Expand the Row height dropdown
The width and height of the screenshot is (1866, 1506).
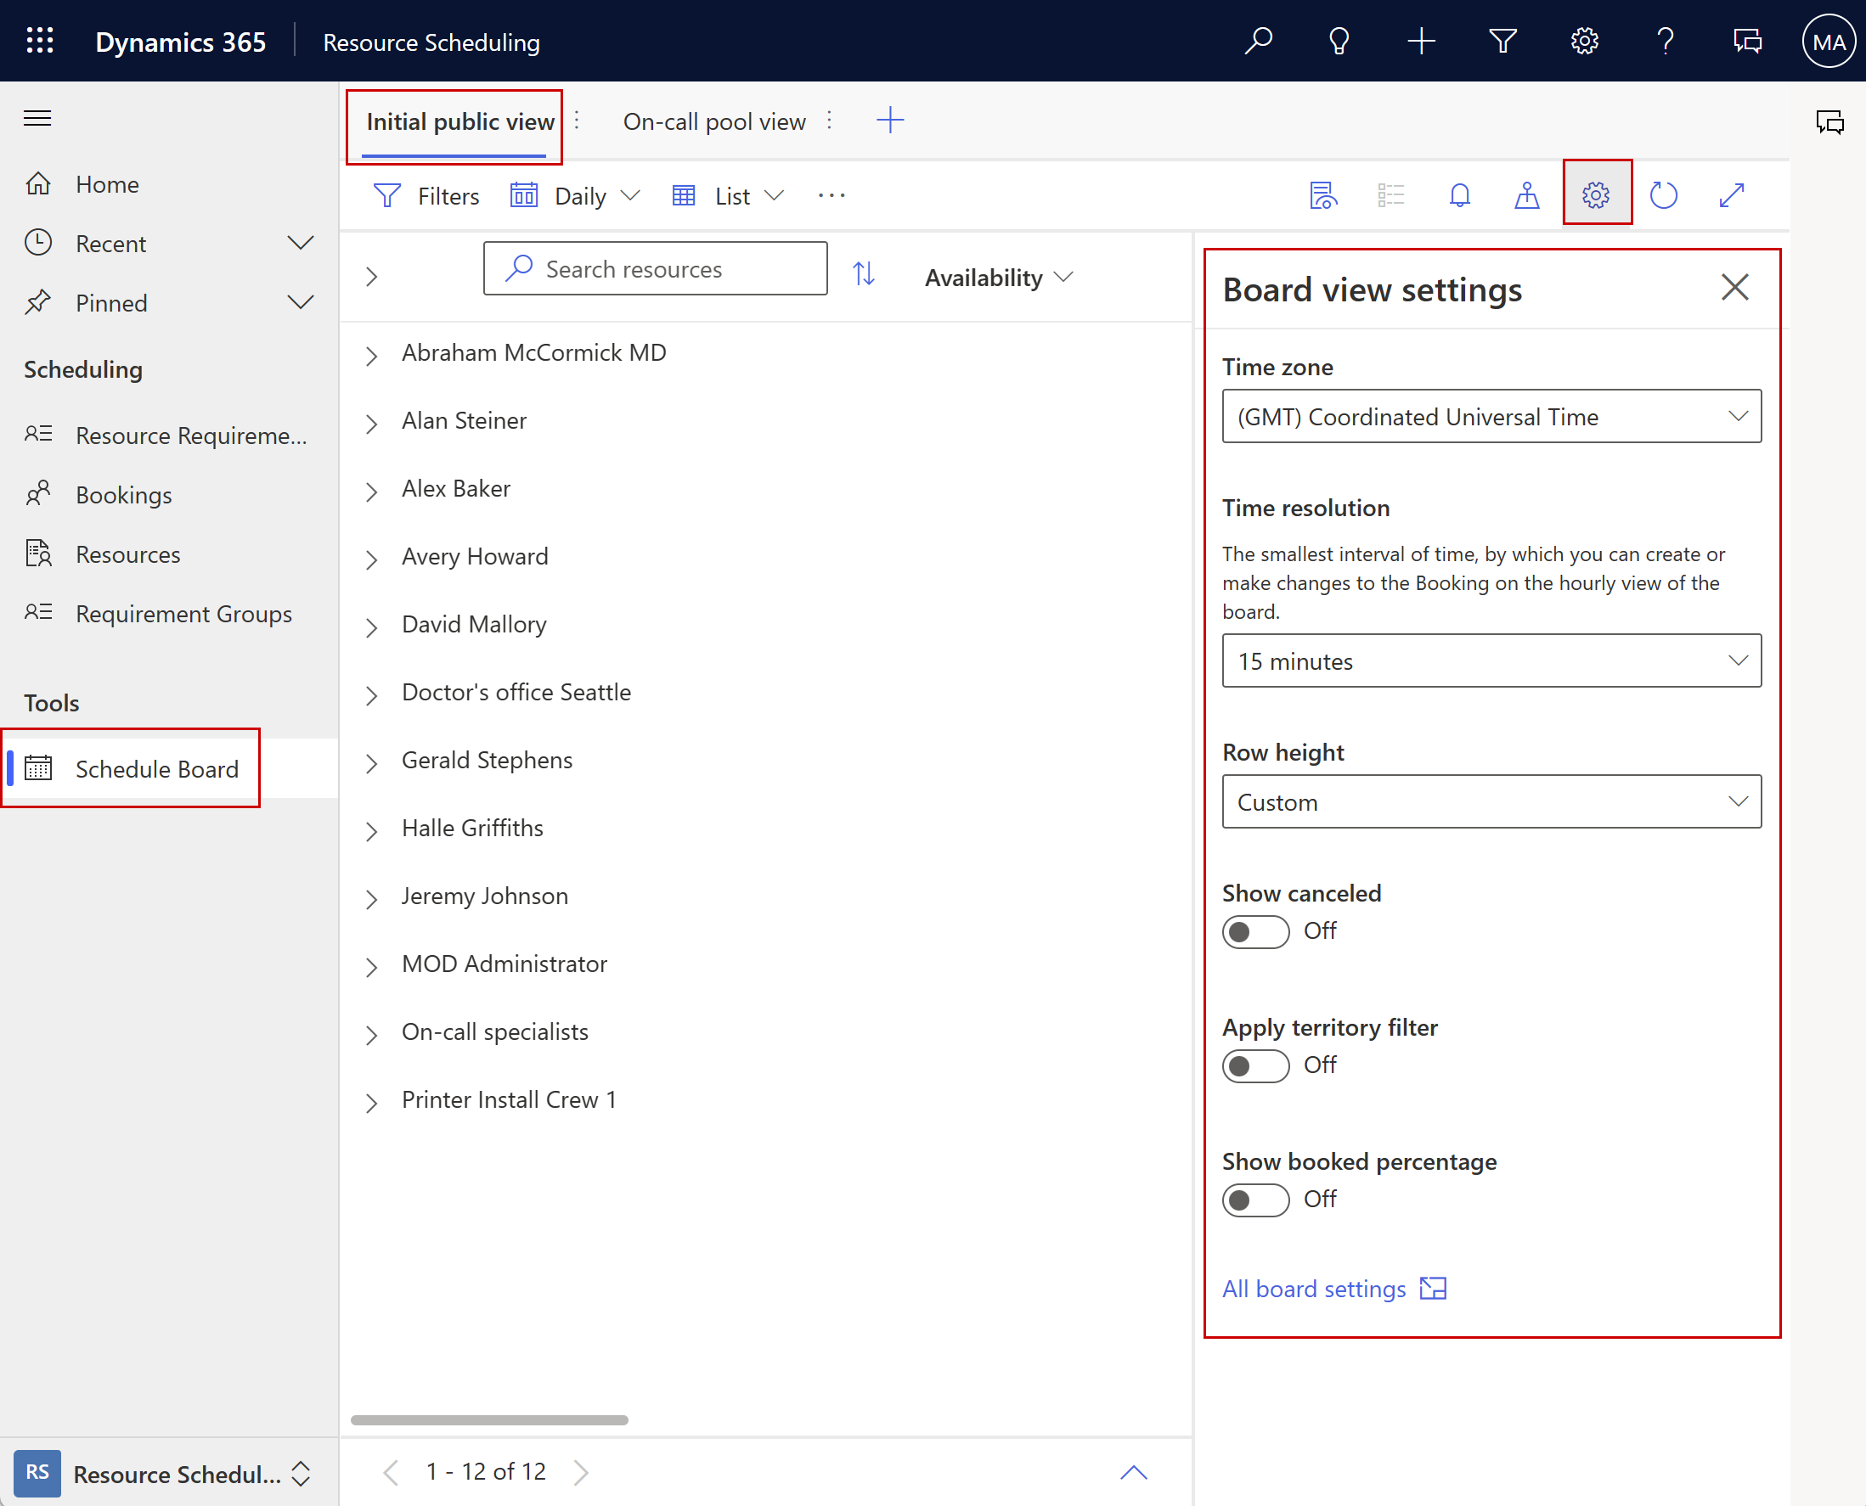point(1735,799)
